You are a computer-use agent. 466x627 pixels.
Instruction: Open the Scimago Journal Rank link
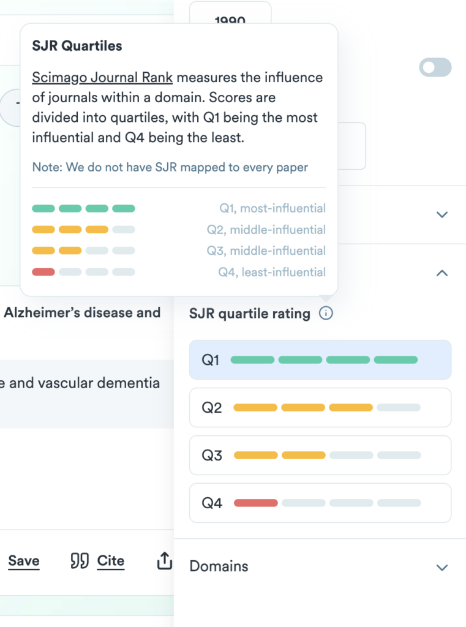[102, 78]
